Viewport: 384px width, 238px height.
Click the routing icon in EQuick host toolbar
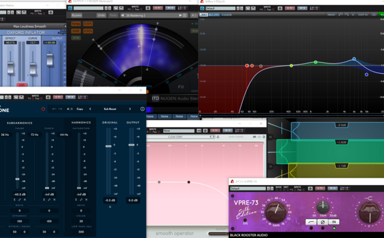pyautogui.click(x=314, y=8)
